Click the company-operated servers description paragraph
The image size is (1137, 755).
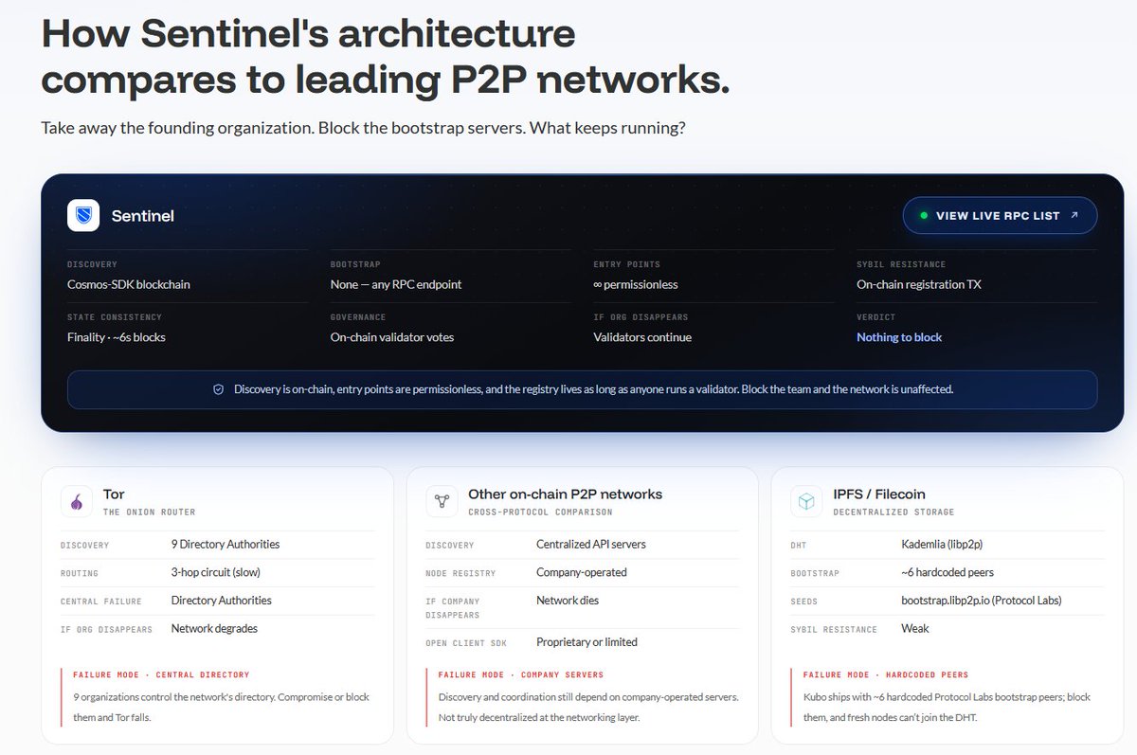point(587,707)
